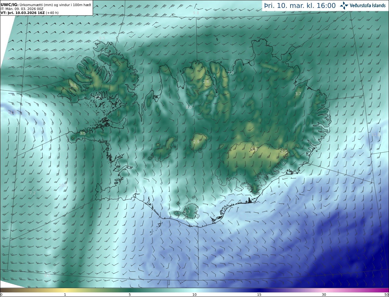Click the 30 tick on the color scale
The image size is (389, 297).
pos(324,295)
